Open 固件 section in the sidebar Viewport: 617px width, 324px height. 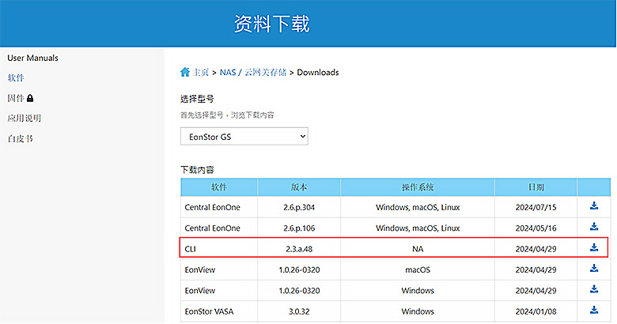[x=16, y=98]
